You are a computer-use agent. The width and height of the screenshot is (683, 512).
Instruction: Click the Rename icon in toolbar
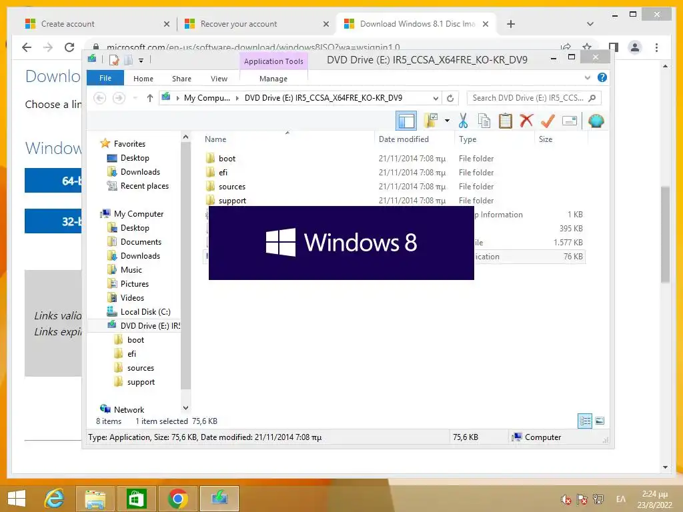click(570, 121)
